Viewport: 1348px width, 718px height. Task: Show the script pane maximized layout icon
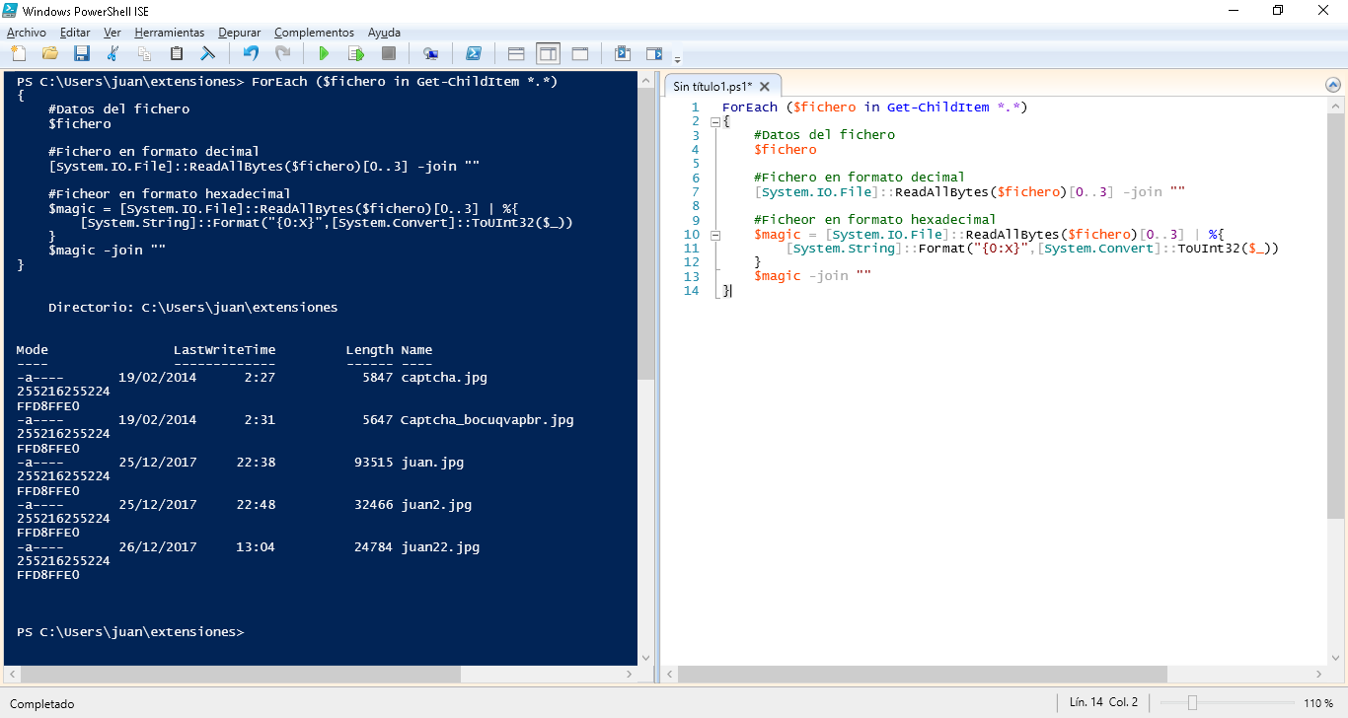point(580,53)
